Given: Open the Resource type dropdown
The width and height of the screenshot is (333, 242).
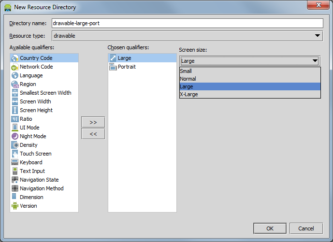Looking at the screenshot, I should click(317, 36).
